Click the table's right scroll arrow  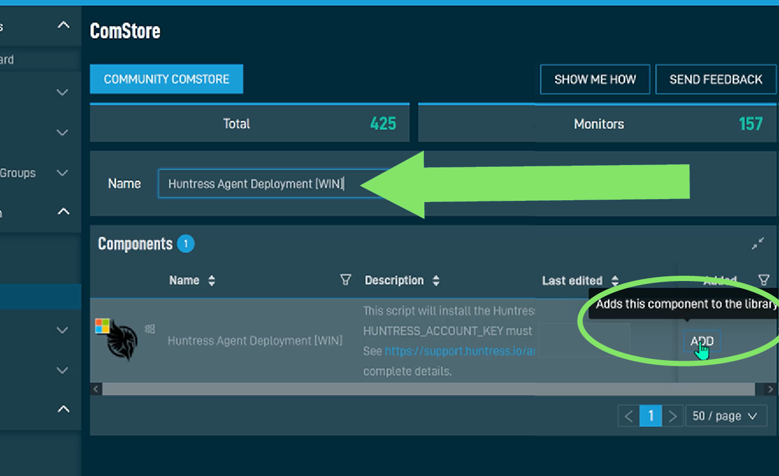[770, 389]
